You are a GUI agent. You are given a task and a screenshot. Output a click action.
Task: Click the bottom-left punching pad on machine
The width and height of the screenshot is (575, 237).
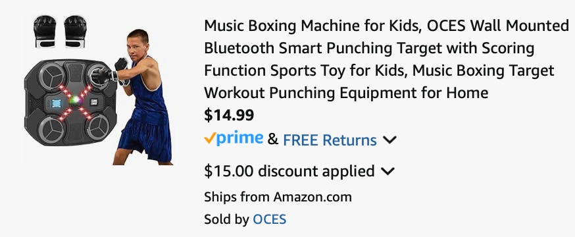pos(51,129)
